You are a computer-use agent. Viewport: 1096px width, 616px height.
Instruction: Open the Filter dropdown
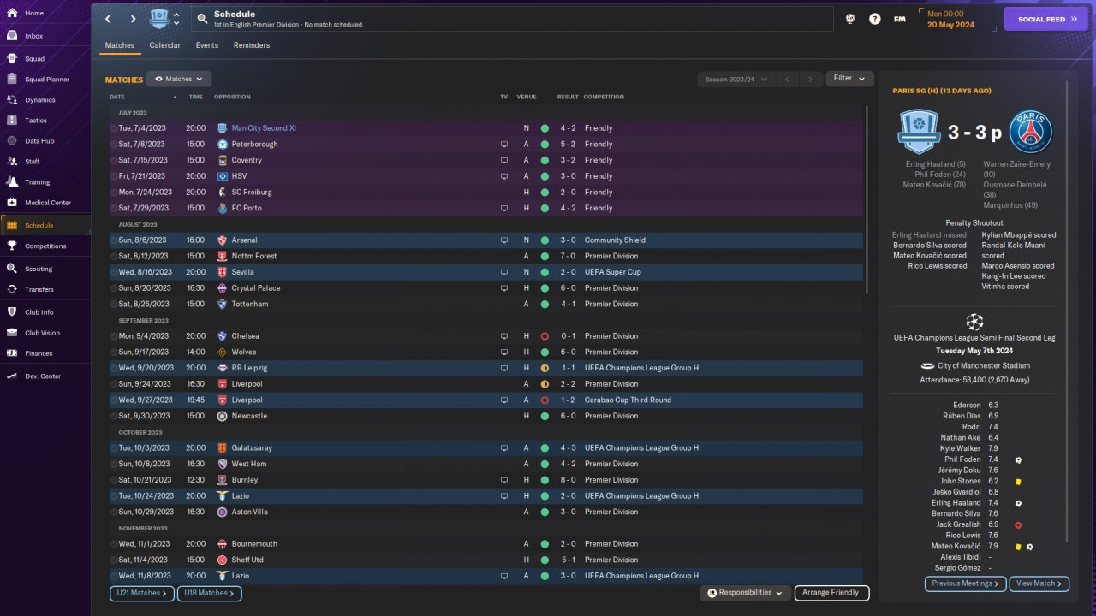849,79
